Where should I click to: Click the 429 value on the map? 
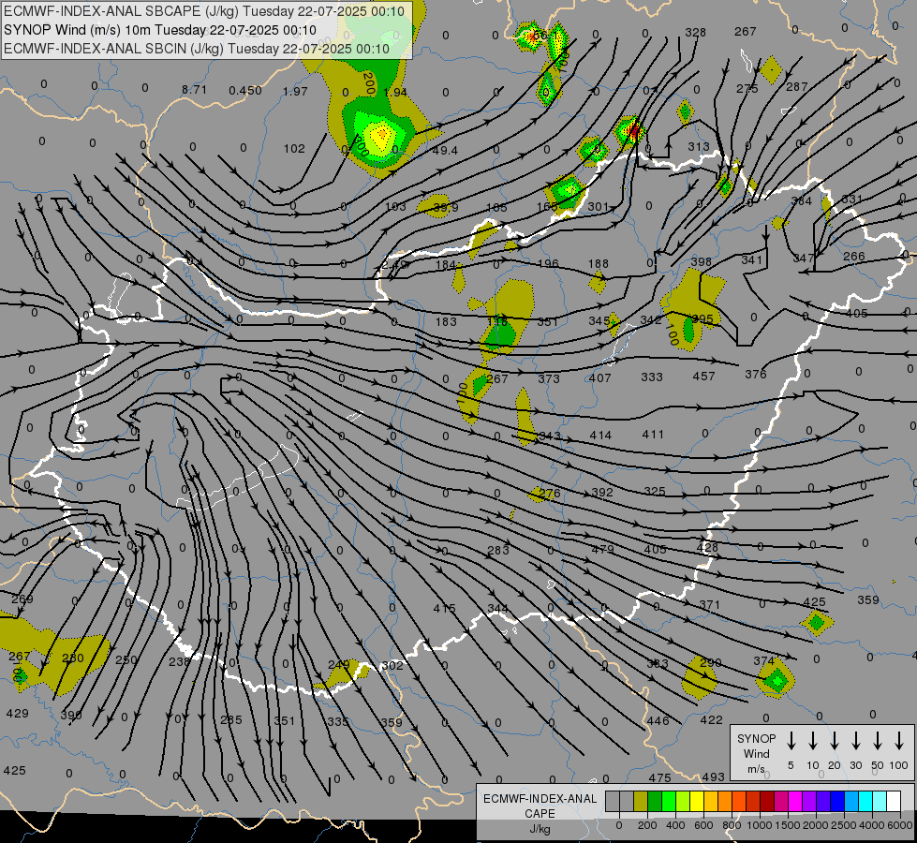[17, 713]
